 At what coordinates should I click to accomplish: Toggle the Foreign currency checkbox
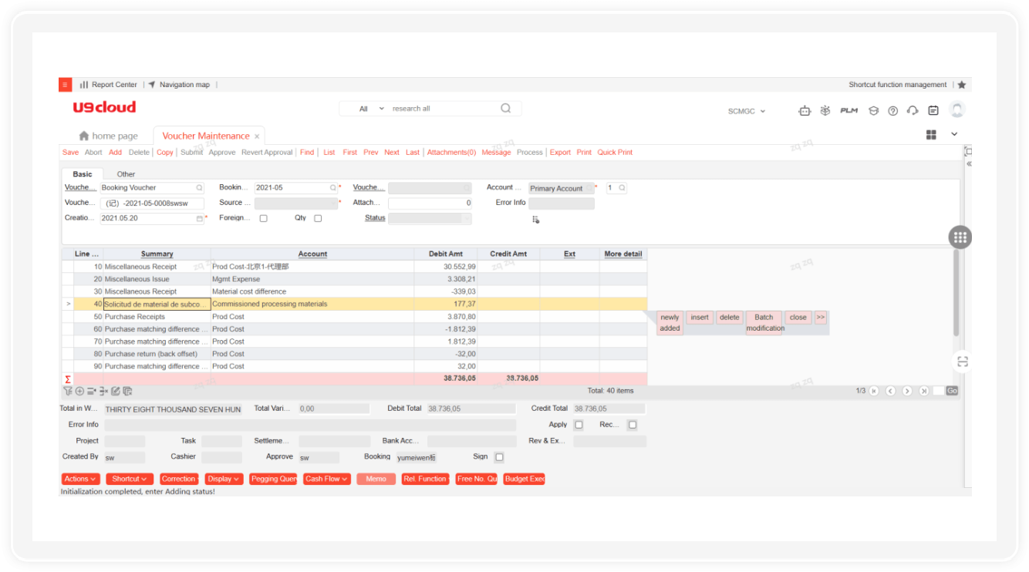[x=263, y=218]
